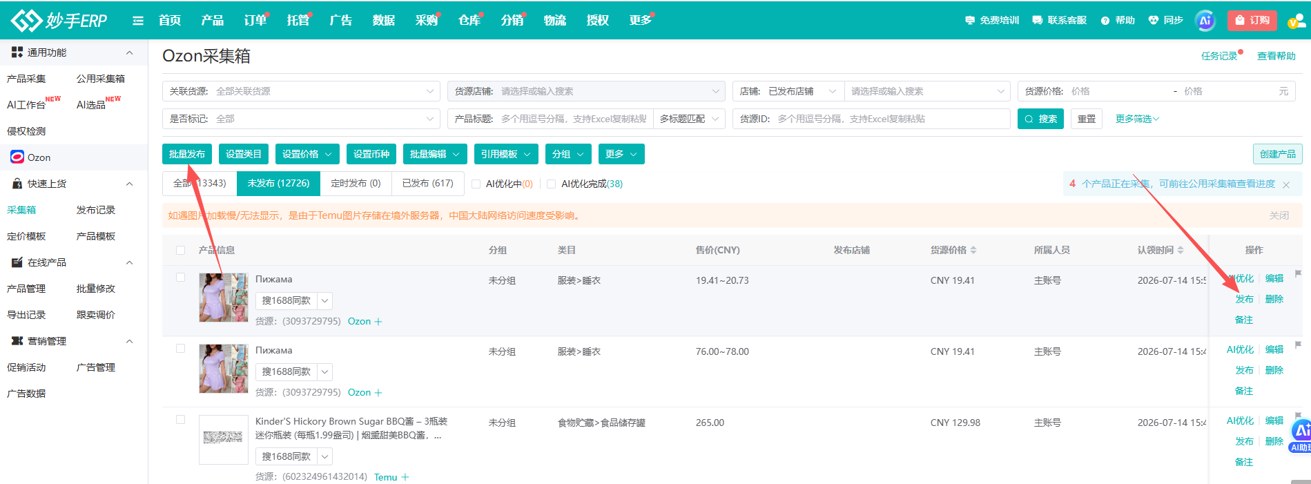This screenshot has width=1311, height=484.
Task: Click the search magnifier 搜索 button
Action: [x=1040, y=119]
